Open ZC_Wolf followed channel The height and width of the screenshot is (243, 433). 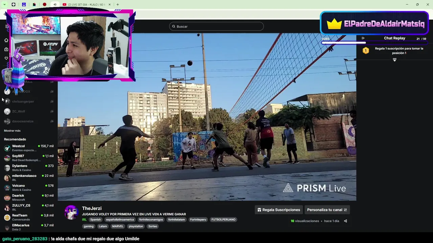29,111
